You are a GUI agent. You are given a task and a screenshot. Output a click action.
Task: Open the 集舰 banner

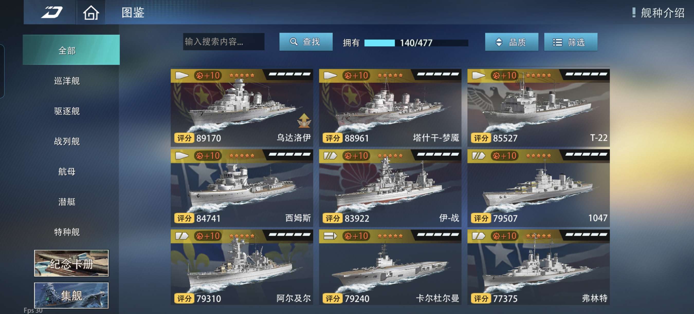click(x=71, y=295)
